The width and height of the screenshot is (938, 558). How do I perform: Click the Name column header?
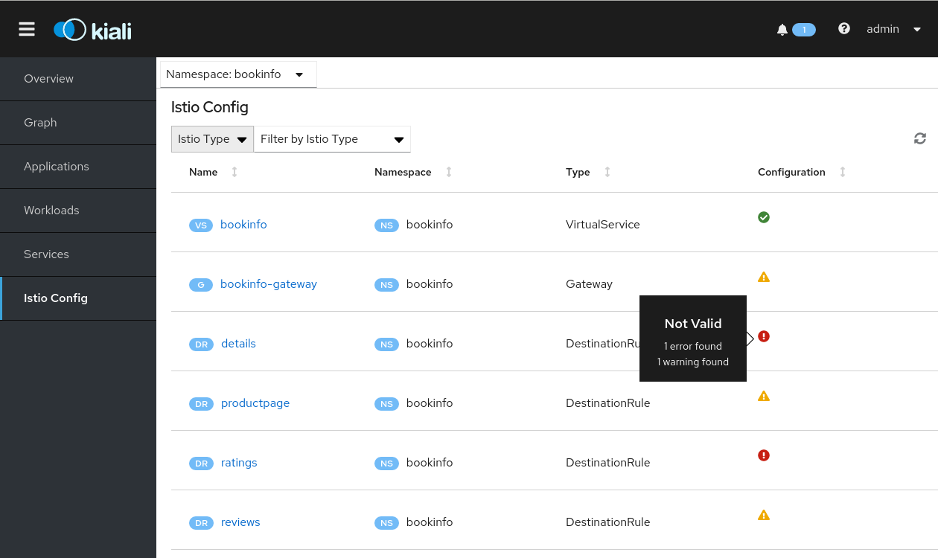click(x=203, y=172)
